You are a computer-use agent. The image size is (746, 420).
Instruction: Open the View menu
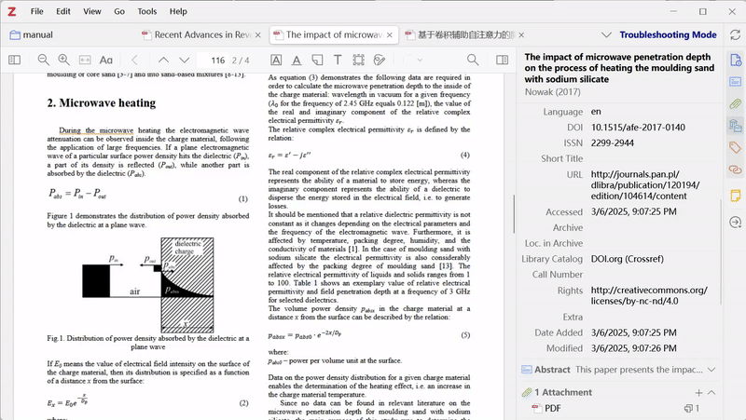[91, 11]
